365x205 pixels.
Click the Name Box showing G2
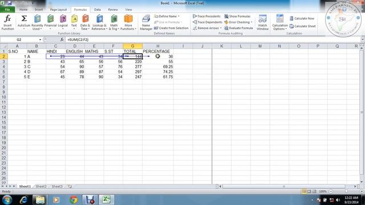pos(19,40)
